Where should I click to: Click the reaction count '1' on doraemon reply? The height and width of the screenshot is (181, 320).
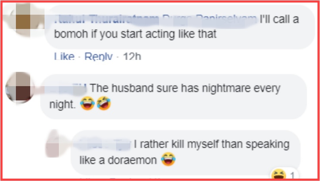click(293, 176)
